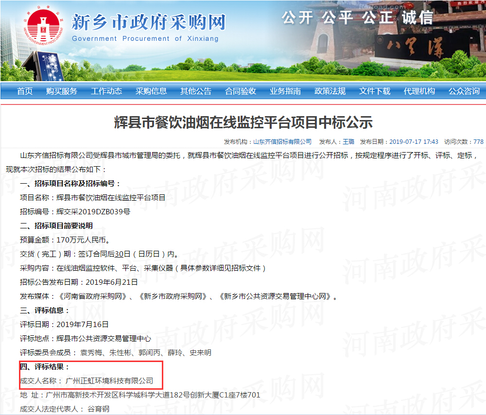Click the media line listing 《河南省政府采购网》
Viewport: 486px width, 415px height.
[179, 296]
